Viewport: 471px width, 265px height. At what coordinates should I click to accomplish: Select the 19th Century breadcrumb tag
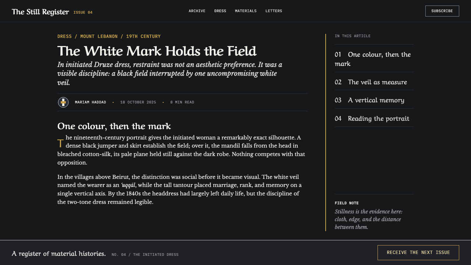point(144,36)
